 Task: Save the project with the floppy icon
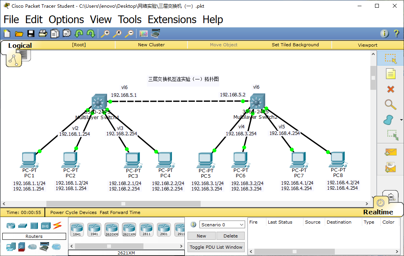point(31,34)
